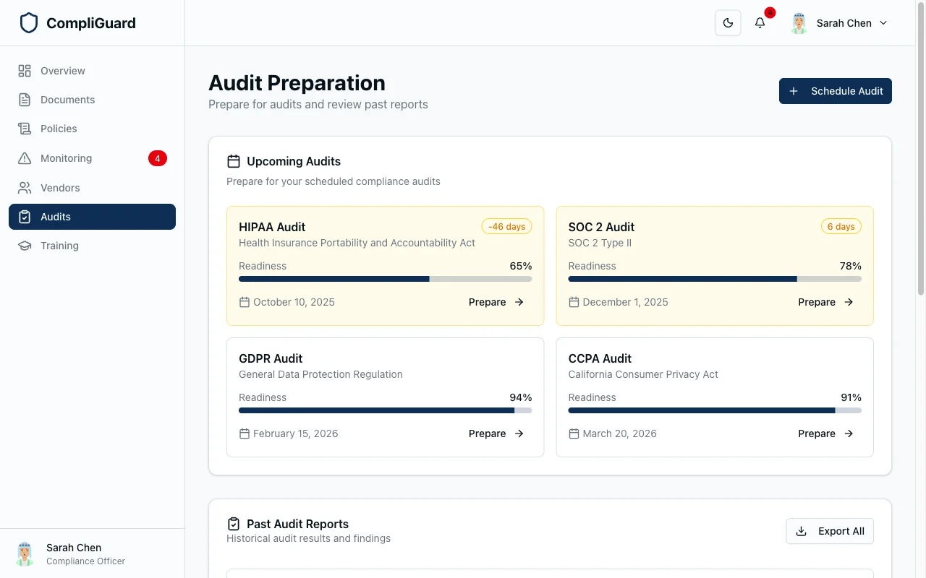This screenshot has height=578, width=926.
Task: Click the Monitoring alert count badge
Action: click(x=158, y=158)
